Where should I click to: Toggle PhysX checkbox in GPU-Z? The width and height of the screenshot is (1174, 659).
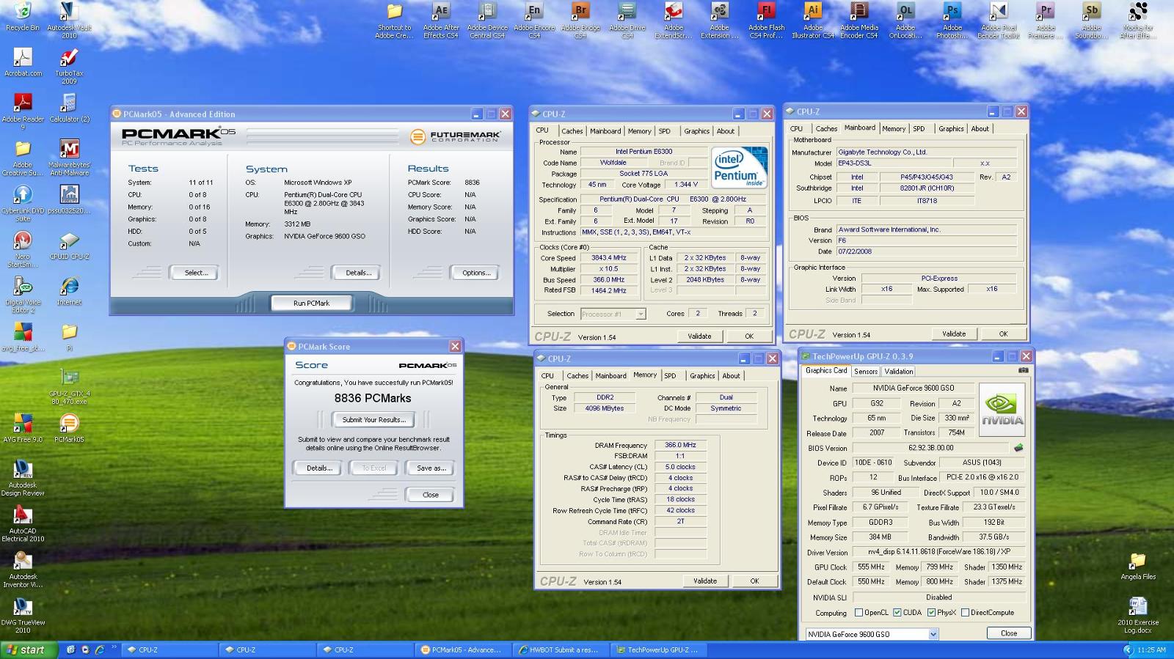click(x=931, y=613)
